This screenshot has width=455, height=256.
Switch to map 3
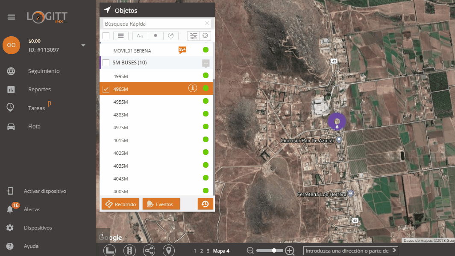pos(208,251)
